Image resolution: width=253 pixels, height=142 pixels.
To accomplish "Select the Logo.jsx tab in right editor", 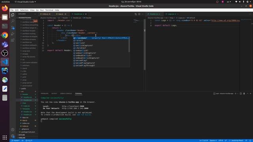I will click(x=171, y=14).
